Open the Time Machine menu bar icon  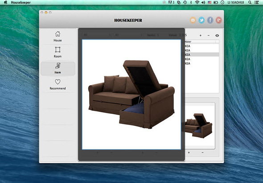tap(185, 2)
